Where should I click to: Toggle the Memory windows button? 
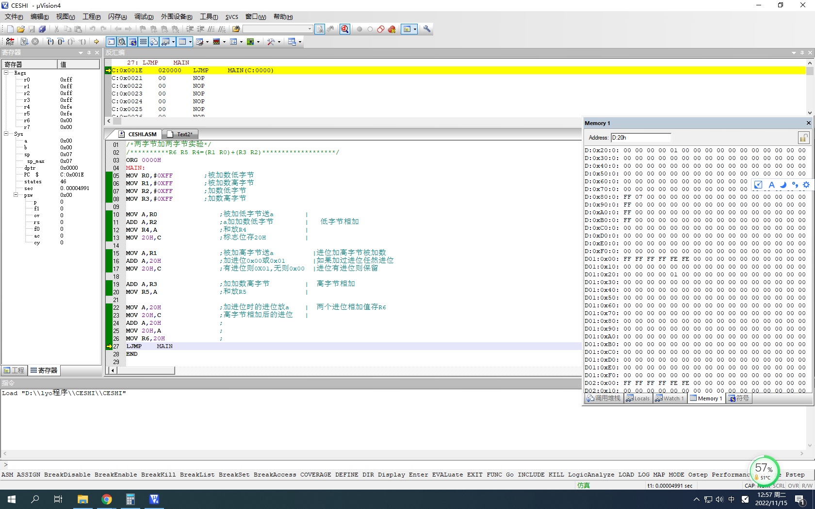(182, 42)
